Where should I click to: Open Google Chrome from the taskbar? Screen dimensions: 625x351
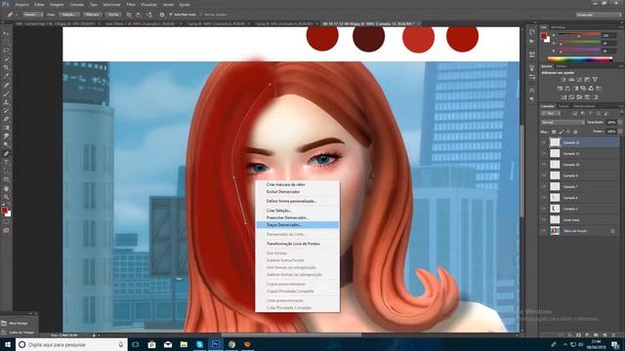tap(231, 344)
